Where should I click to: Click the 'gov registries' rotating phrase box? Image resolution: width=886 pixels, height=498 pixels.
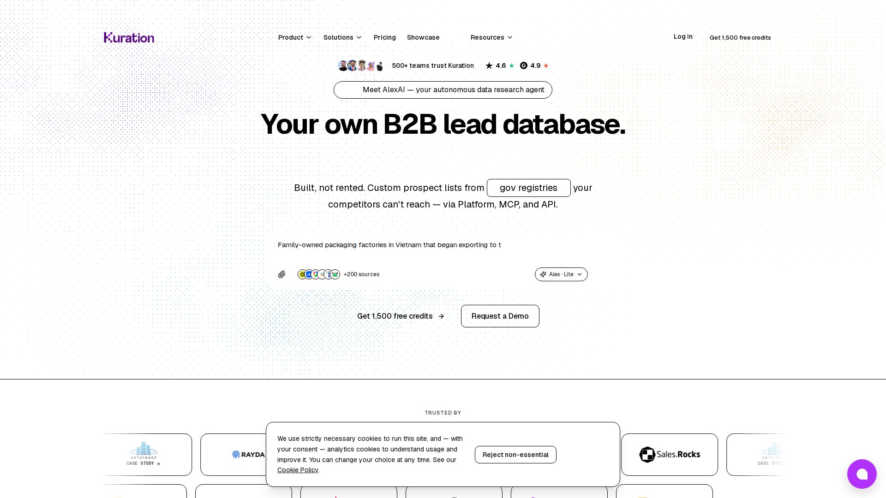click(x=529, y=188)
